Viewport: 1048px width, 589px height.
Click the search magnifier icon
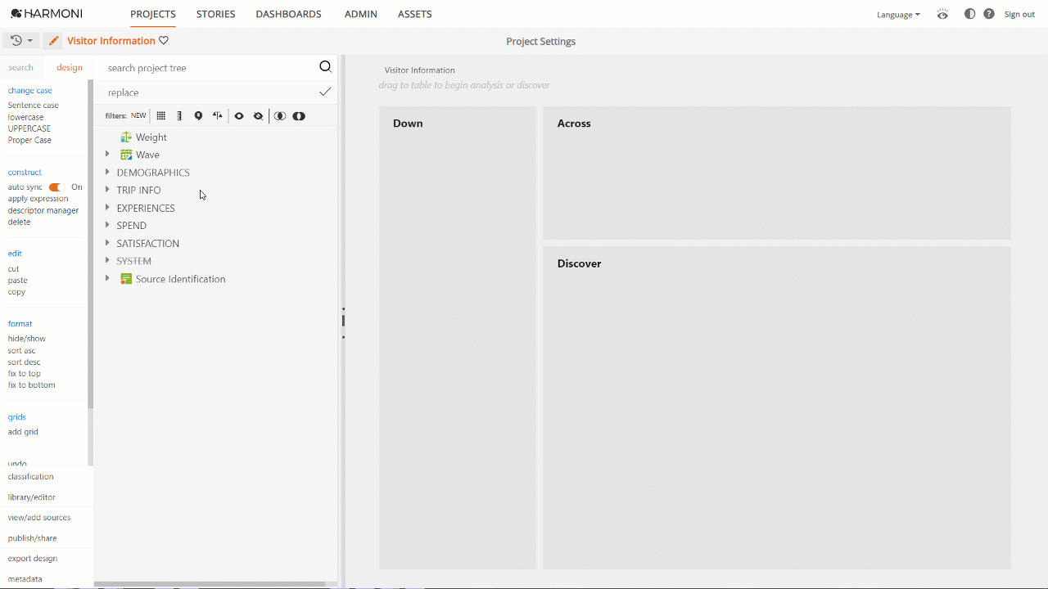click(325, 67)
